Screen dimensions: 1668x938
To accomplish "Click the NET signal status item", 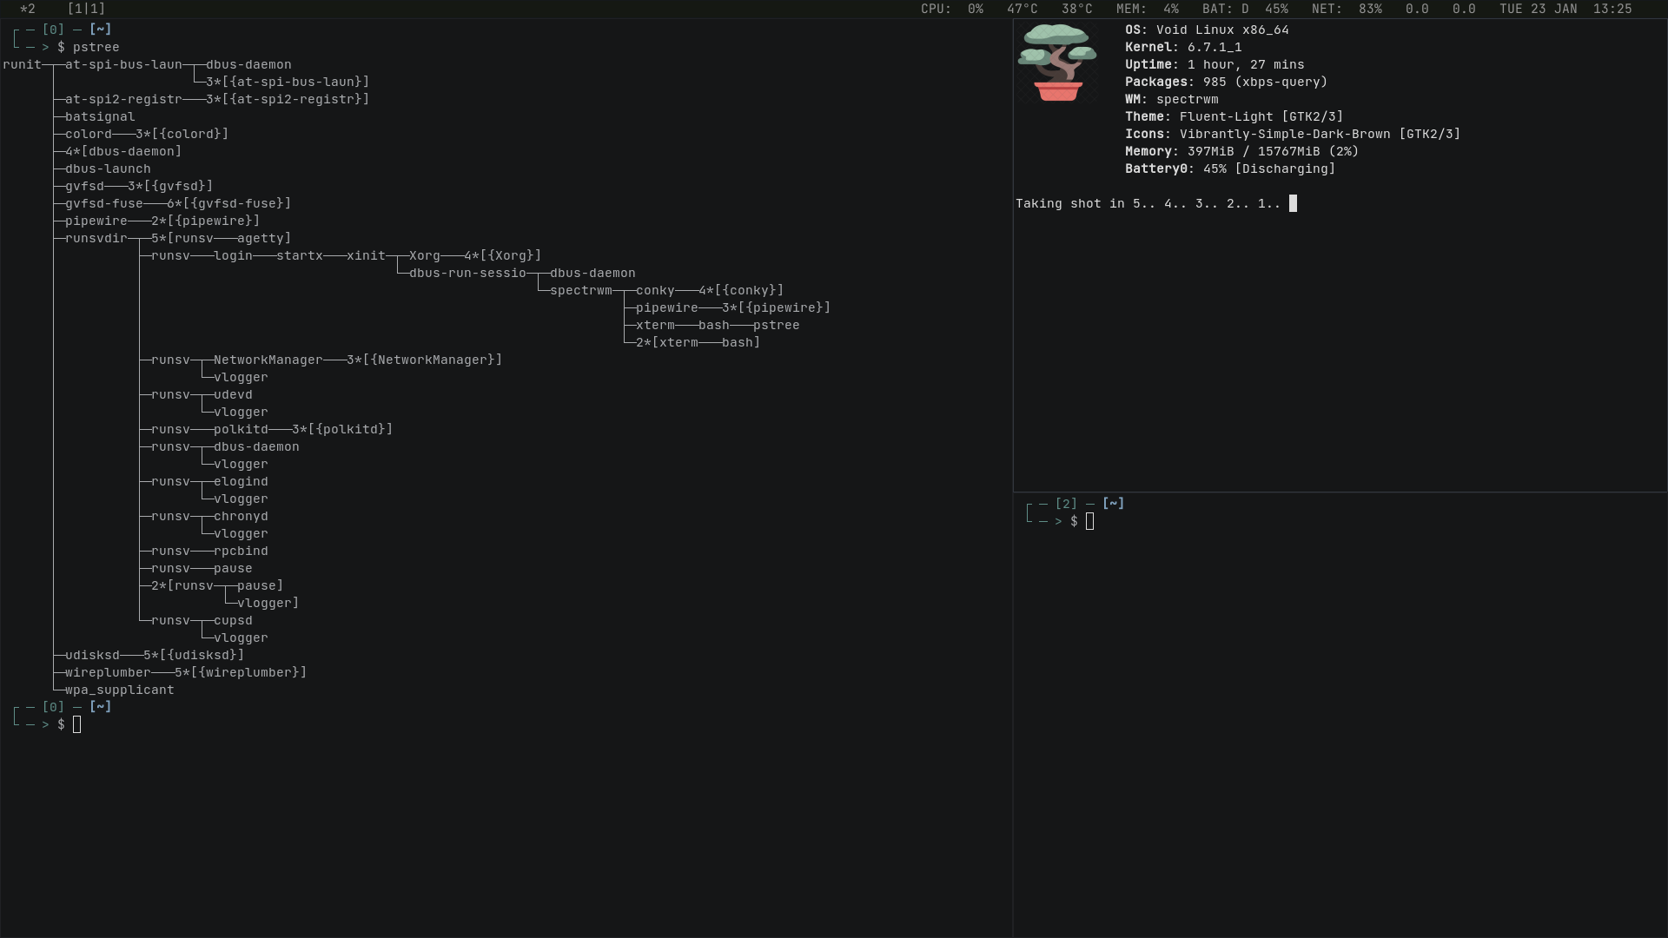I will [x=1346, y=9].
